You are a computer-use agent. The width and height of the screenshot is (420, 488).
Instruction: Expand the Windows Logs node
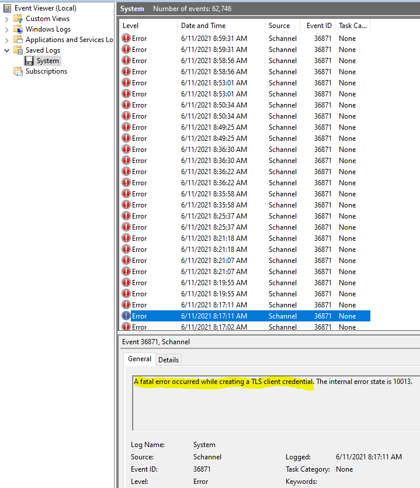pos(7,29)
